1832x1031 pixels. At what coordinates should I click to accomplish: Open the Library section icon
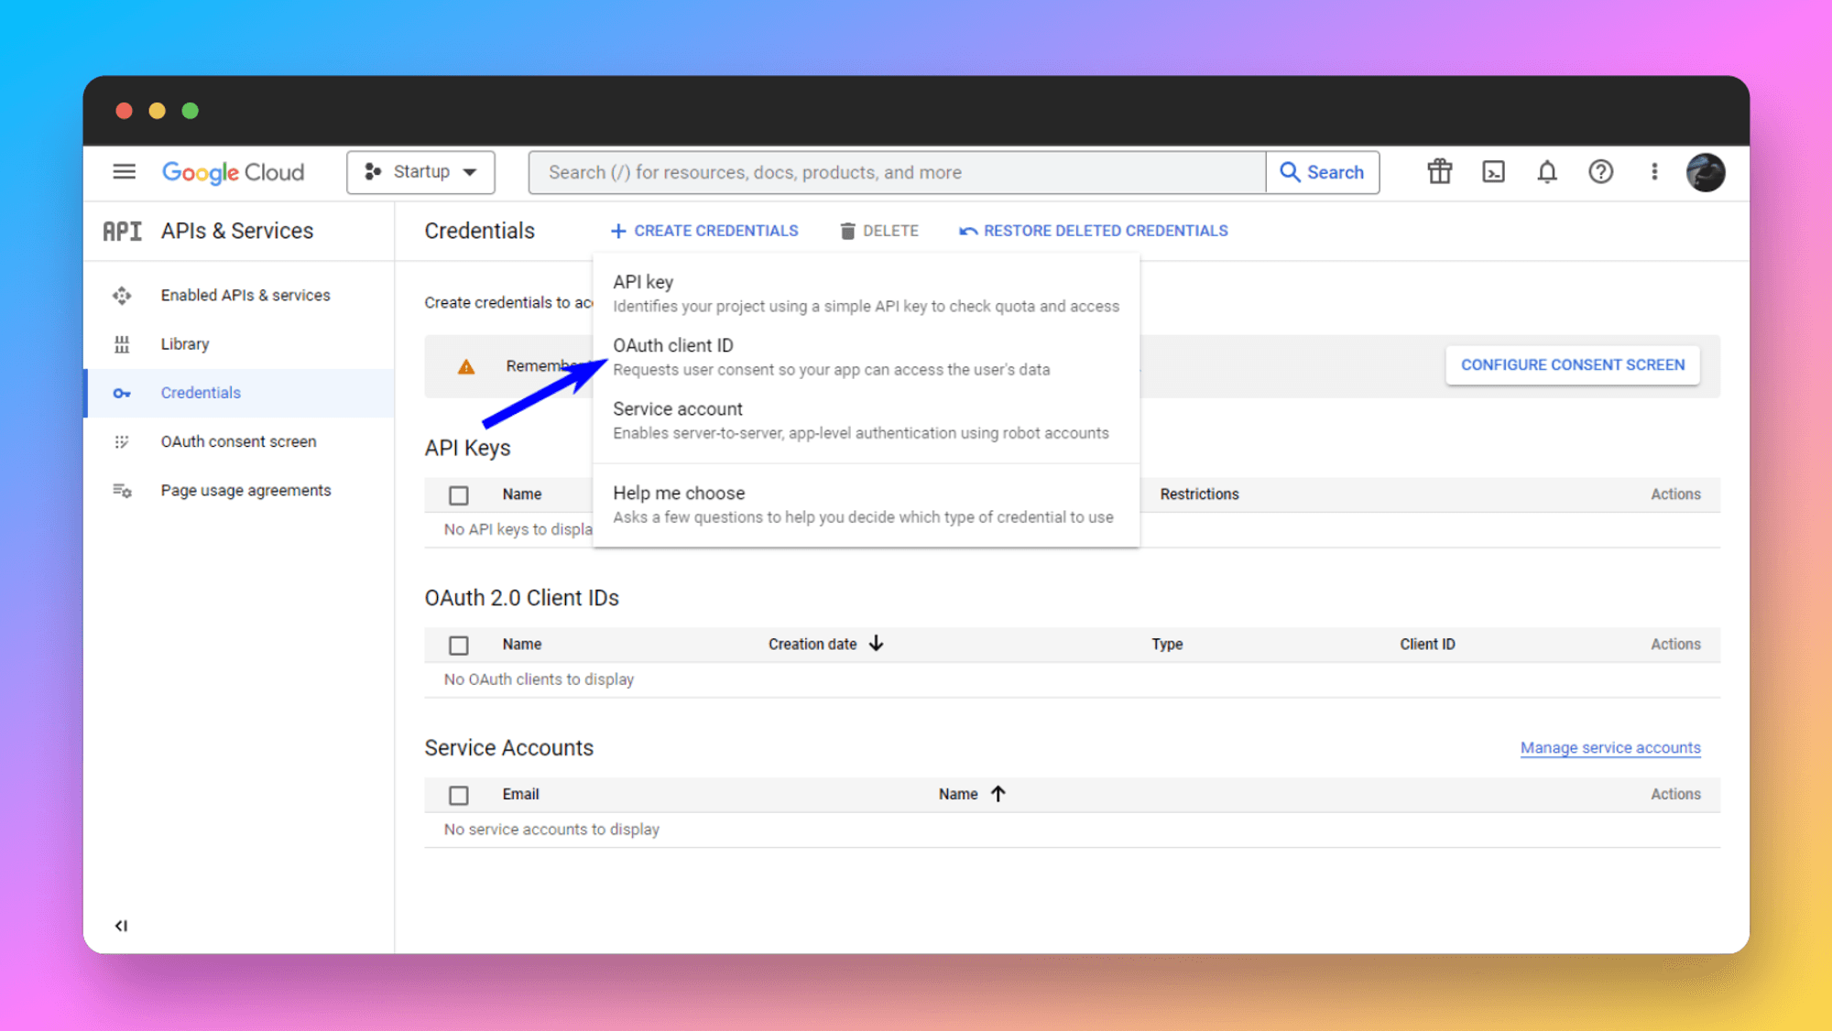[x=123, y=343]
